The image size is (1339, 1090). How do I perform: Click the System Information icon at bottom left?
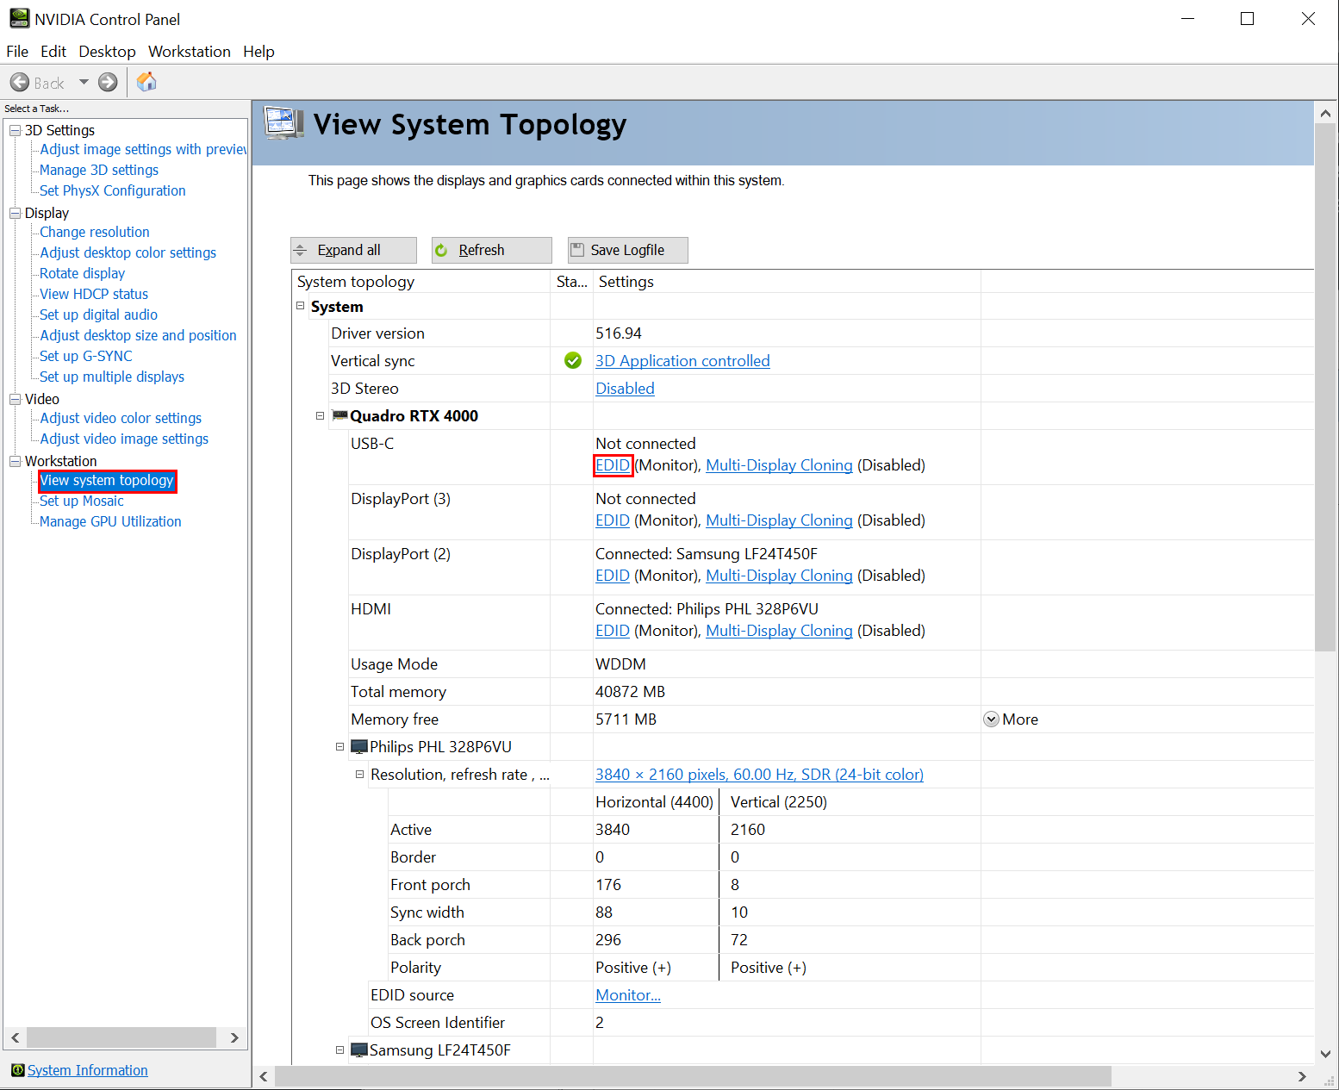pos(17,1070)
